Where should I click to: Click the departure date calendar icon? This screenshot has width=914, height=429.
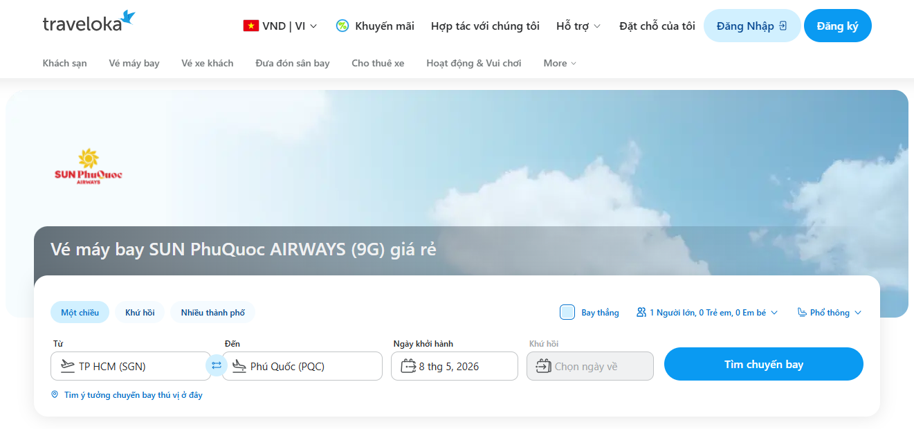408,366
